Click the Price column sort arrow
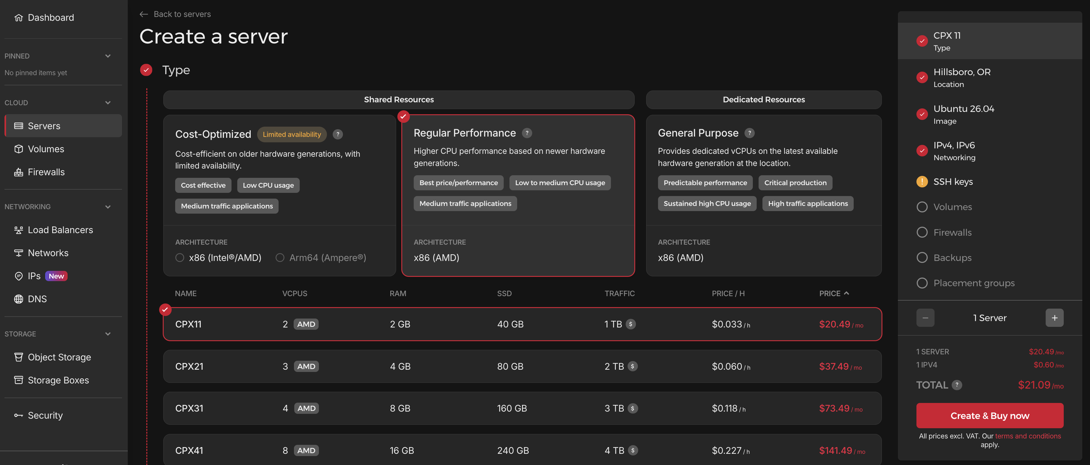The width and height of the screenshot is (1090, 465). pyautogui.click(x=846, y=293)
